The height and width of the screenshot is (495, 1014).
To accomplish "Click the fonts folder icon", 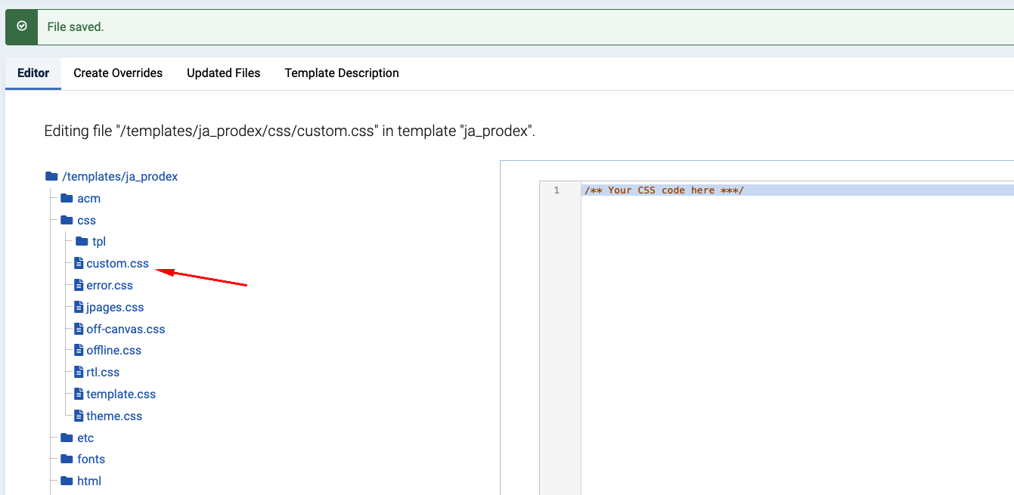I will [67, 459].
